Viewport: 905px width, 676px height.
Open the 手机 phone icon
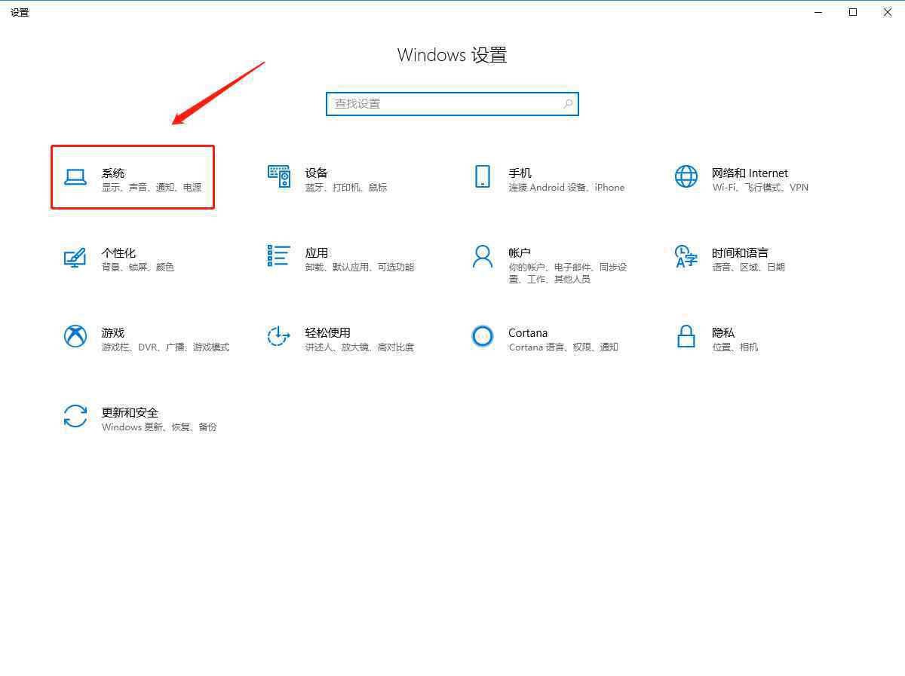[x=483, y=176]
